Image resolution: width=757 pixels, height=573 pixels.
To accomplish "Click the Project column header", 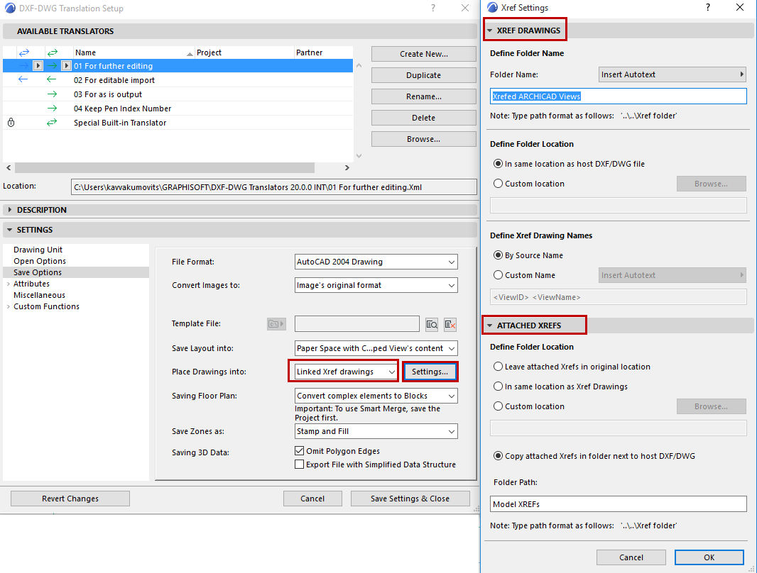I will (244, 52).
